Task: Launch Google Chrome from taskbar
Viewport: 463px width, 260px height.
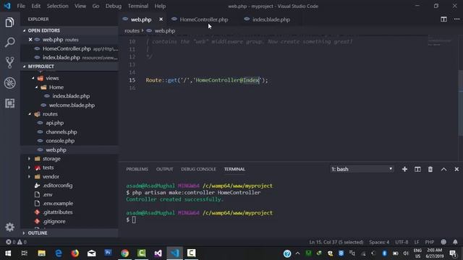Action: [125, 253]
